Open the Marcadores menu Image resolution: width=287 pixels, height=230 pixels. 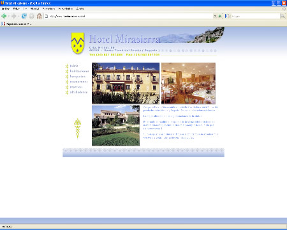point(48,9)
